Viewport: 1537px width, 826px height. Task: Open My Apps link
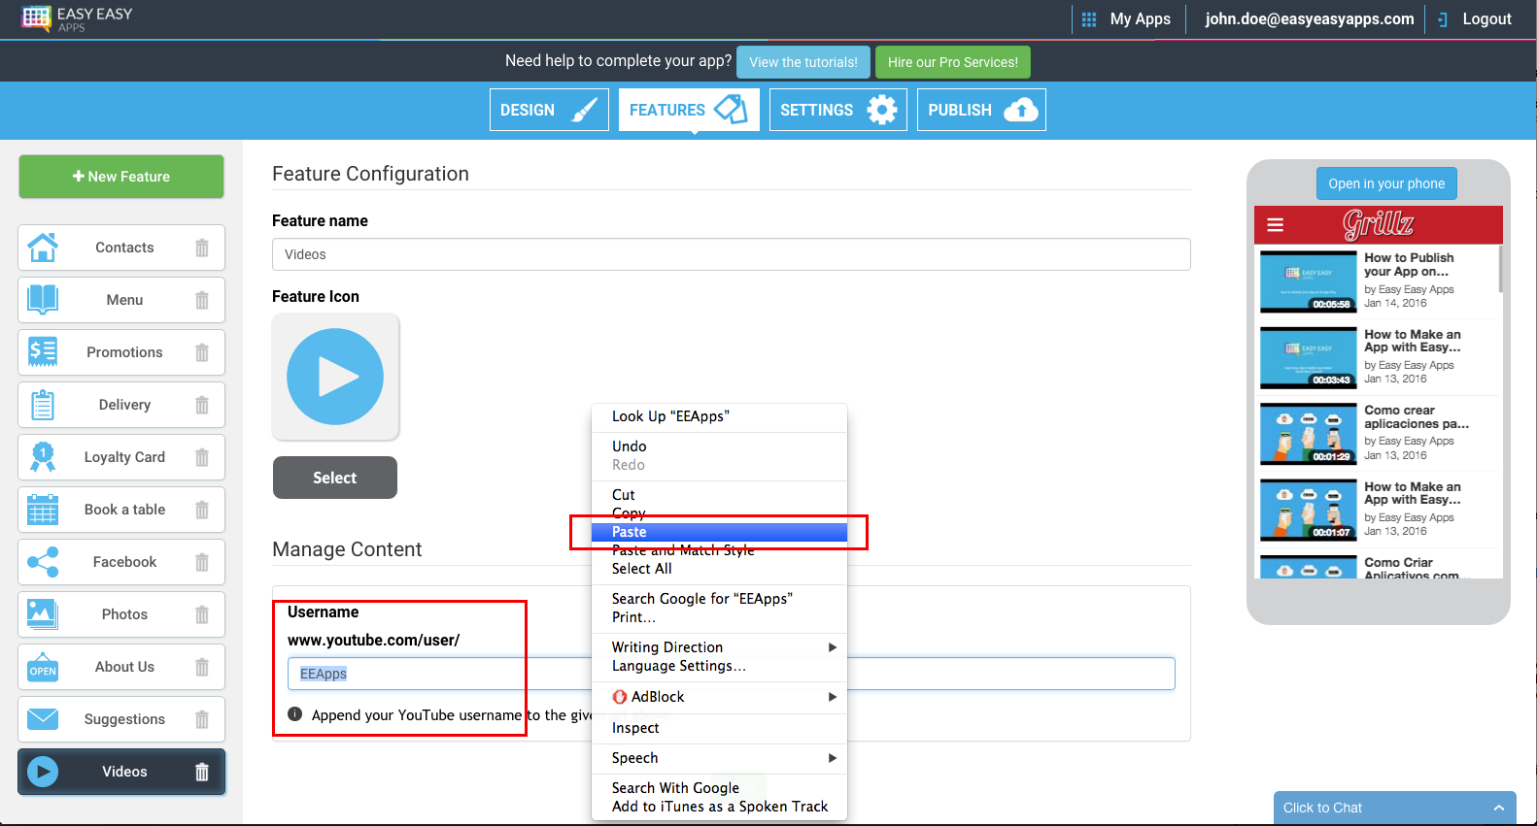(1127, 18)
